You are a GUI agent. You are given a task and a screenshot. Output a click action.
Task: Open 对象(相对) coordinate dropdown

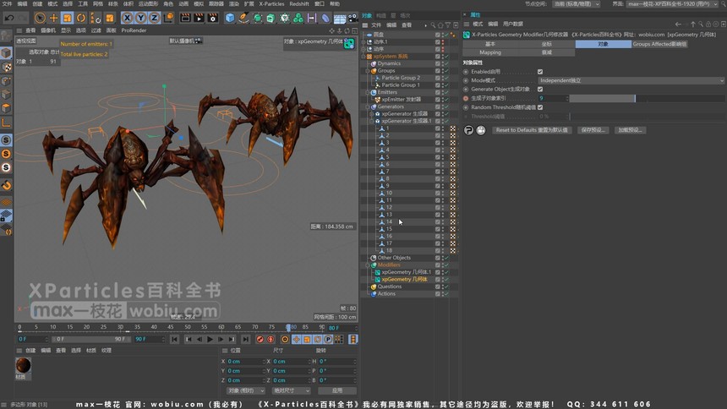[x=246, y=390]
